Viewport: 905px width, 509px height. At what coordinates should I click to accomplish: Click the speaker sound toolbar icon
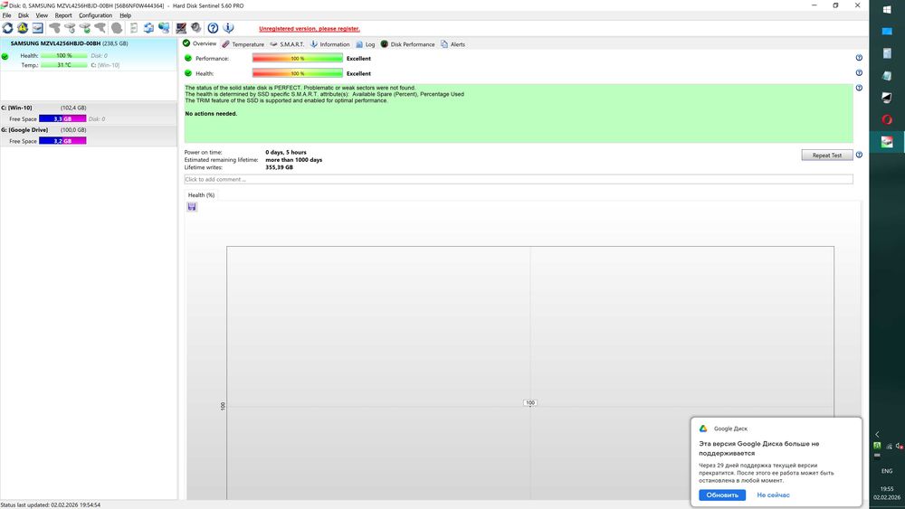click(x=196, y=28)
